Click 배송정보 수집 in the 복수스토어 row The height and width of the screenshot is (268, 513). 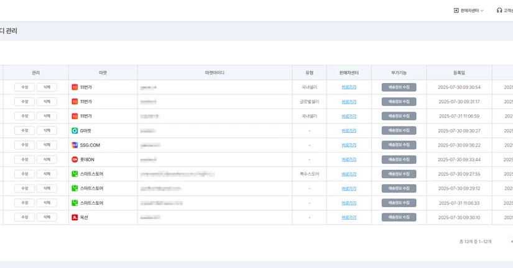point(399,174)
